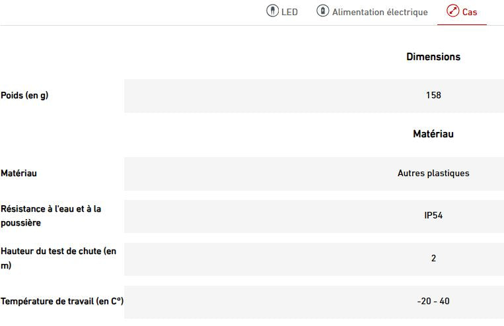This screenshot has width=504, height=326.
Task: Select the Autres plastiques value
Action: tap(433, 174)
